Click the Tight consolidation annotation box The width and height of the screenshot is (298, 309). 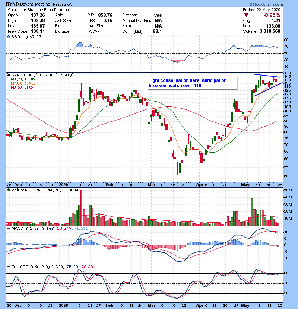click(192, 83)
